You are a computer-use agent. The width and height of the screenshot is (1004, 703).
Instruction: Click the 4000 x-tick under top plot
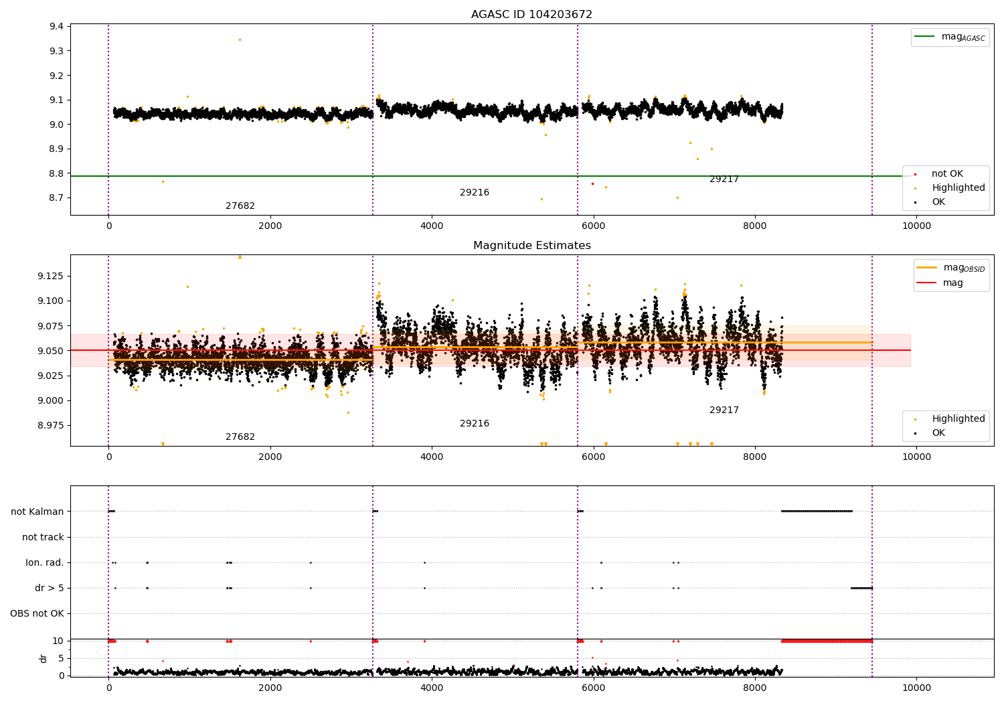[x=432, y=226]
